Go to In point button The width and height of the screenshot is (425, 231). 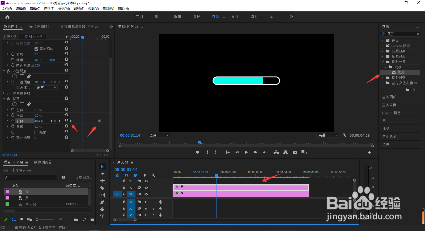[x=228, y=152]
